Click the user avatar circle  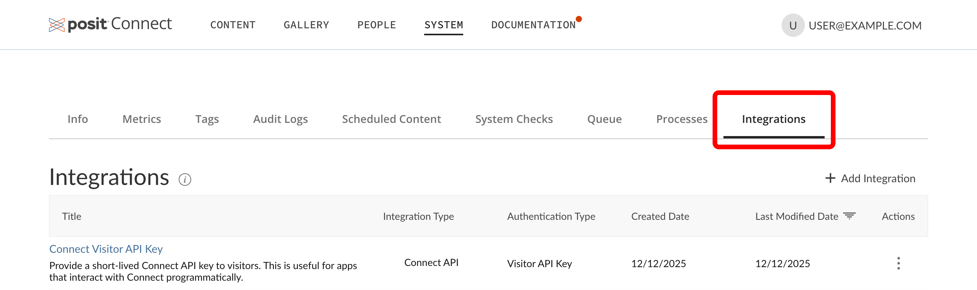point(793,26)
